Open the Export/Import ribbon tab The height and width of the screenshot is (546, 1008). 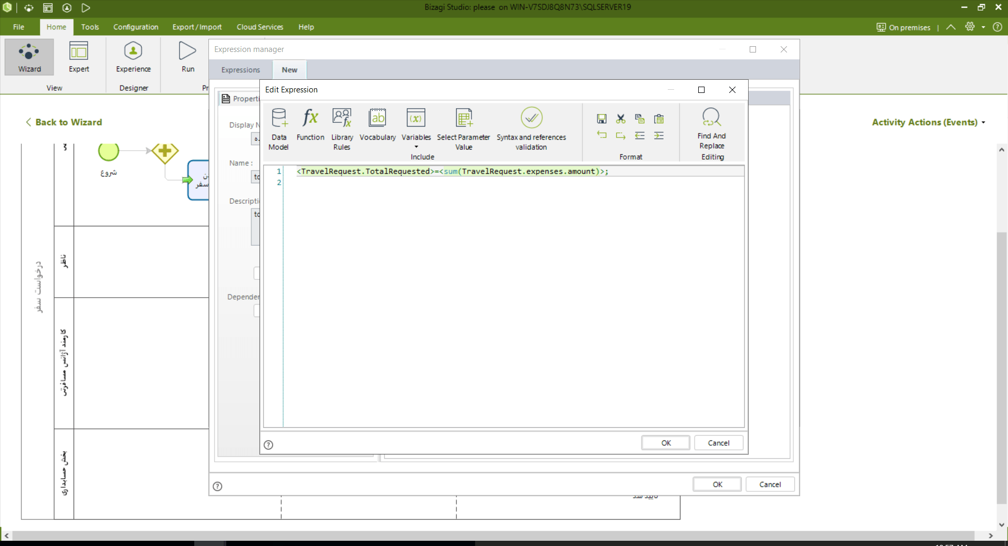tap(197, 27)
